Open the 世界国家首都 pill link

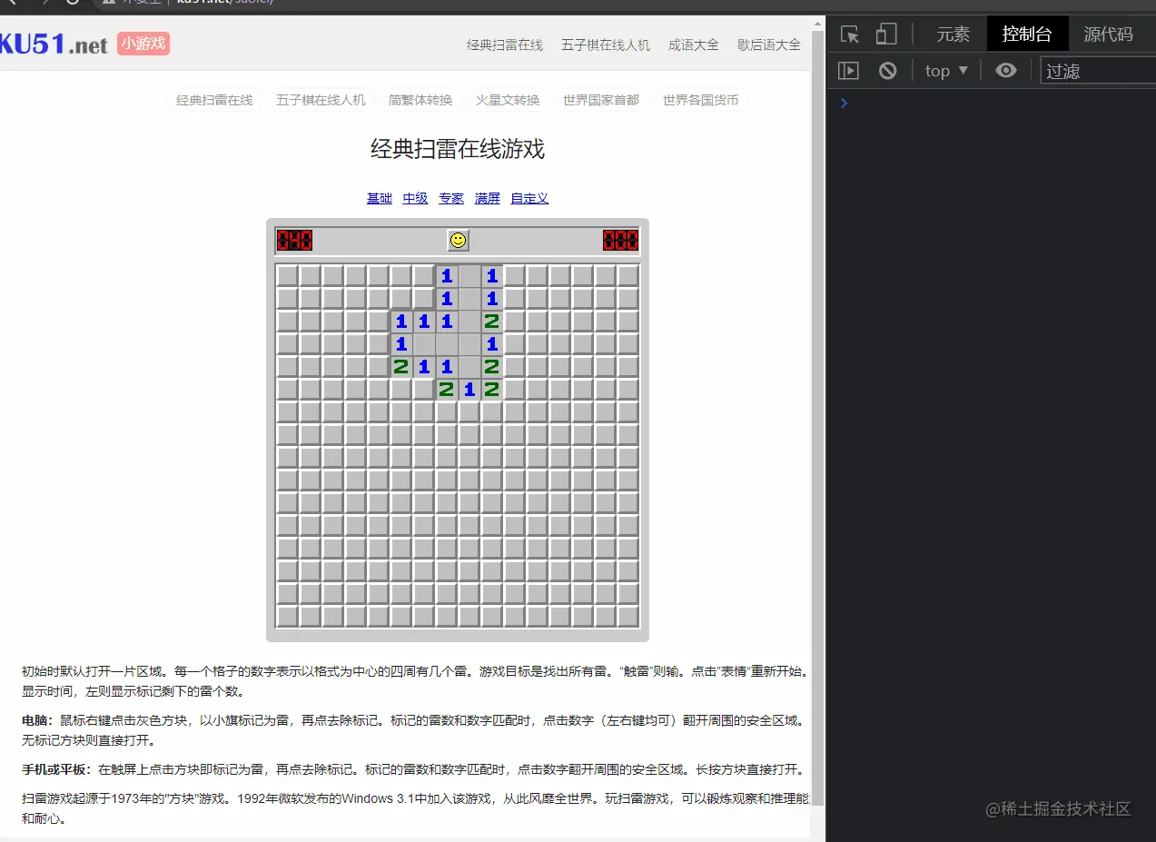601,100
